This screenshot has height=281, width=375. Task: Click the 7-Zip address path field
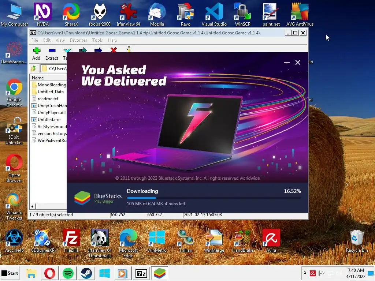coord(53,68)
